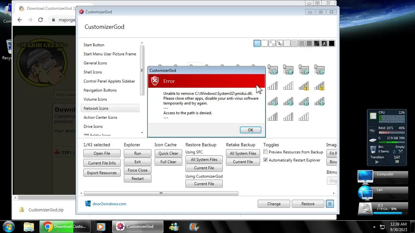Click Current File under Using CustomizerGod
The image size is (415, 233).
point(204,184)
